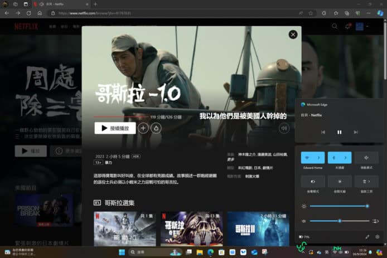This screenshot has height=258, width=387.
Task: Click the thumbs-up rate icon
Action: 156,128
